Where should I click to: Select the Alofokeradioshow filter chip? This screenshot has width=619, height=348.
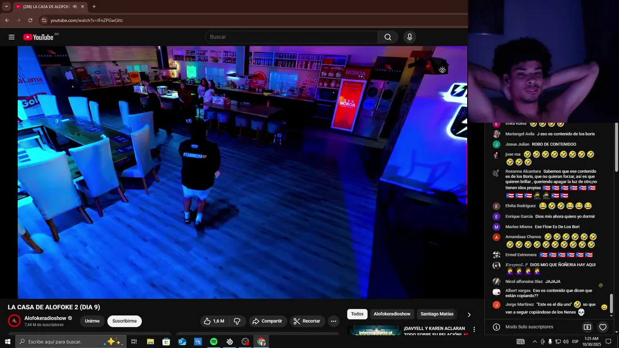click(x=392, y=314)
